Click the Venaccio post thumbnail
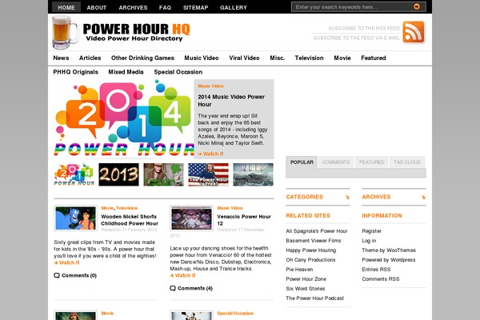 (x=191, y=218)
